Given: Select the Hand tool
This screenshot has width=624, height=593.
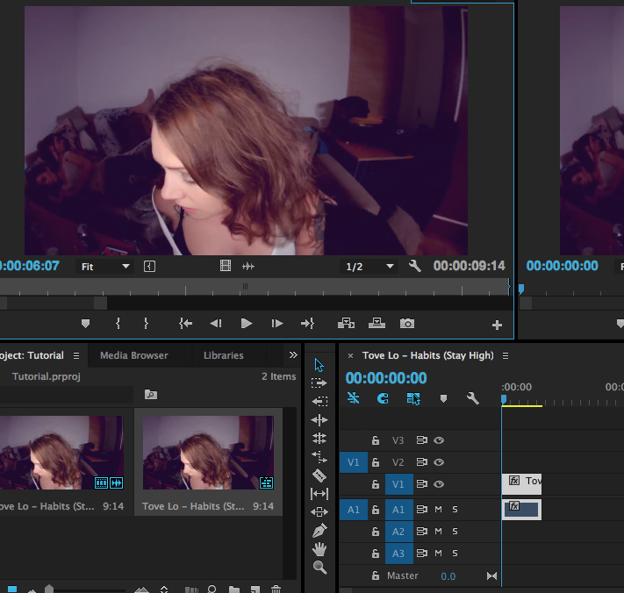Looking at the screenshot, I should [319, 549].
